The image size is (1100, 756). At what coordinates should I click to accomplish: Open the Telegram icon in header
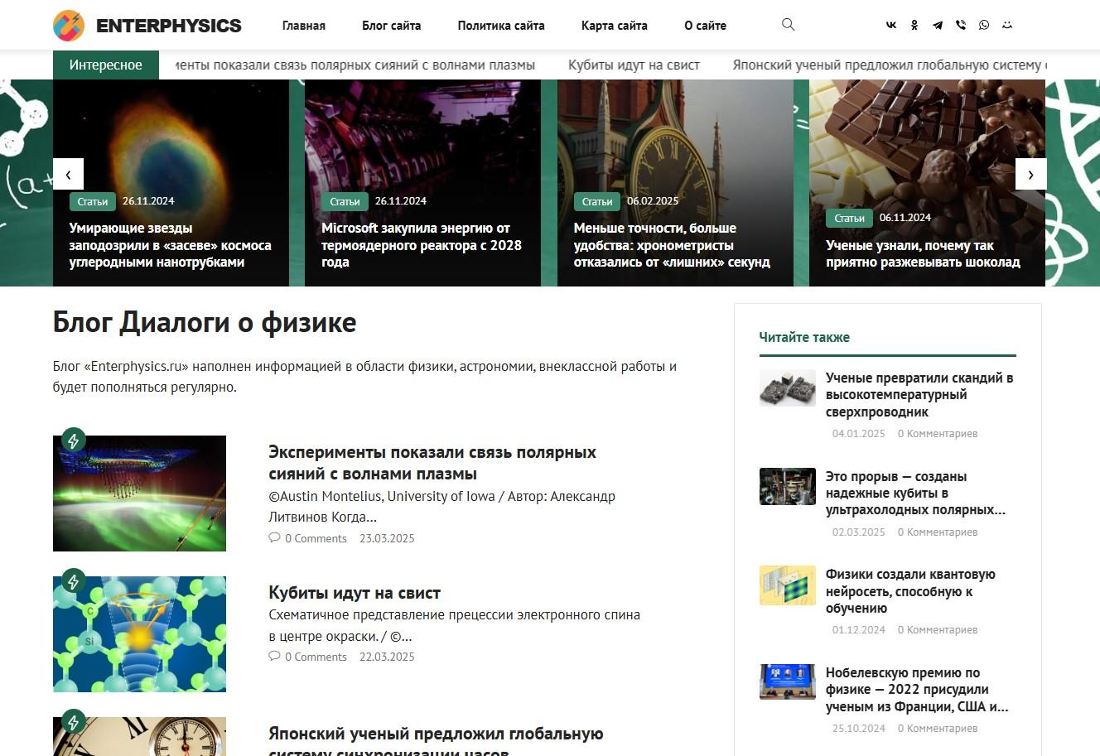point(938,25)
